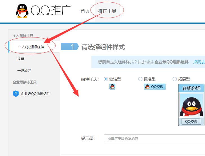Open 企业级QQ通讯组件 sidebar entry
Screen dimensions: 205x156
point(36,93)
